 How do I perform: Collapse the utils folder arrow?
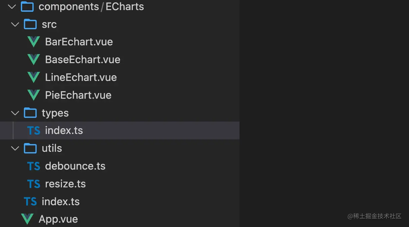[15, 148]
